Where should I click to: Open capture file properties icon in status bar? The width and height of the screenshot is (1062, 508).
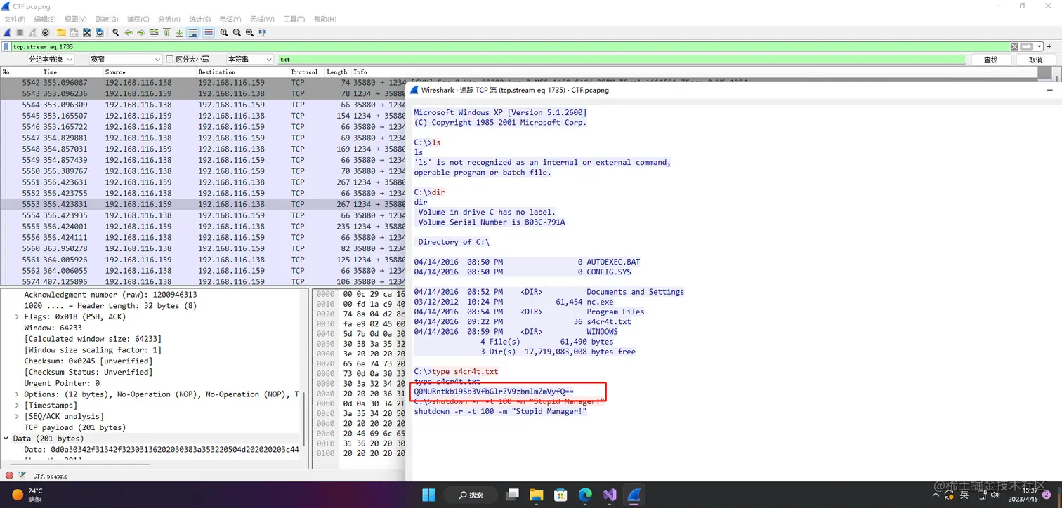(x=22, y=476)
